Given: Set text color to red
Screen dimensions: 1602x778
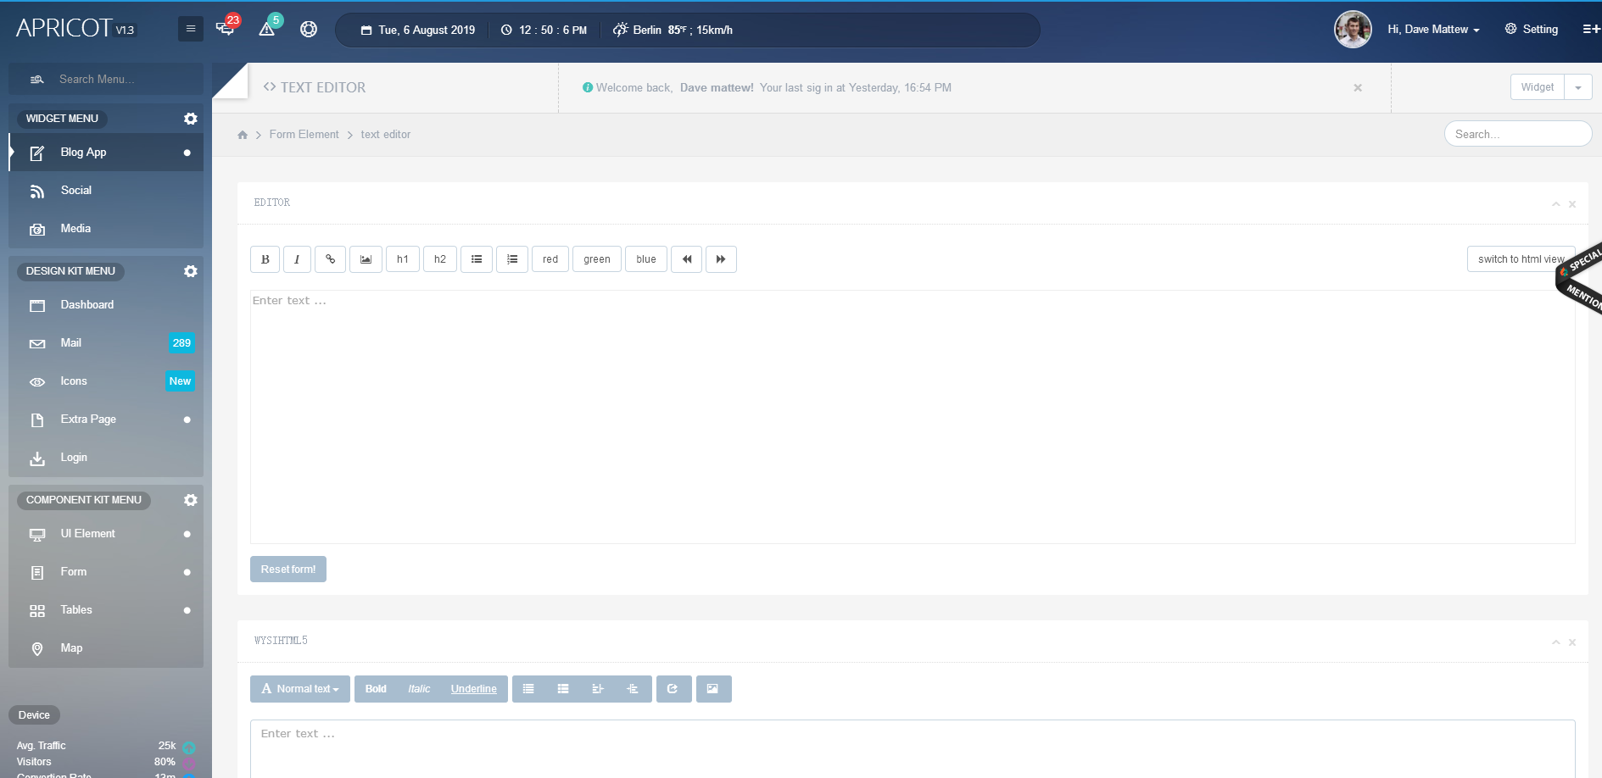Looking at the screenshot, I should (550, 259).
